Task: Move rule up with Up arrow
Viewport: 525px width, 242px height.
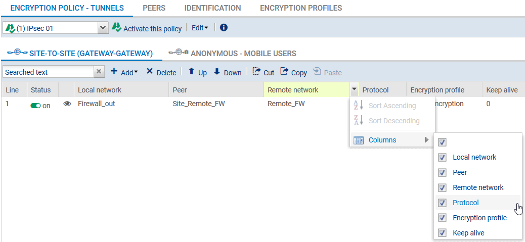Action: click(192, 72)
